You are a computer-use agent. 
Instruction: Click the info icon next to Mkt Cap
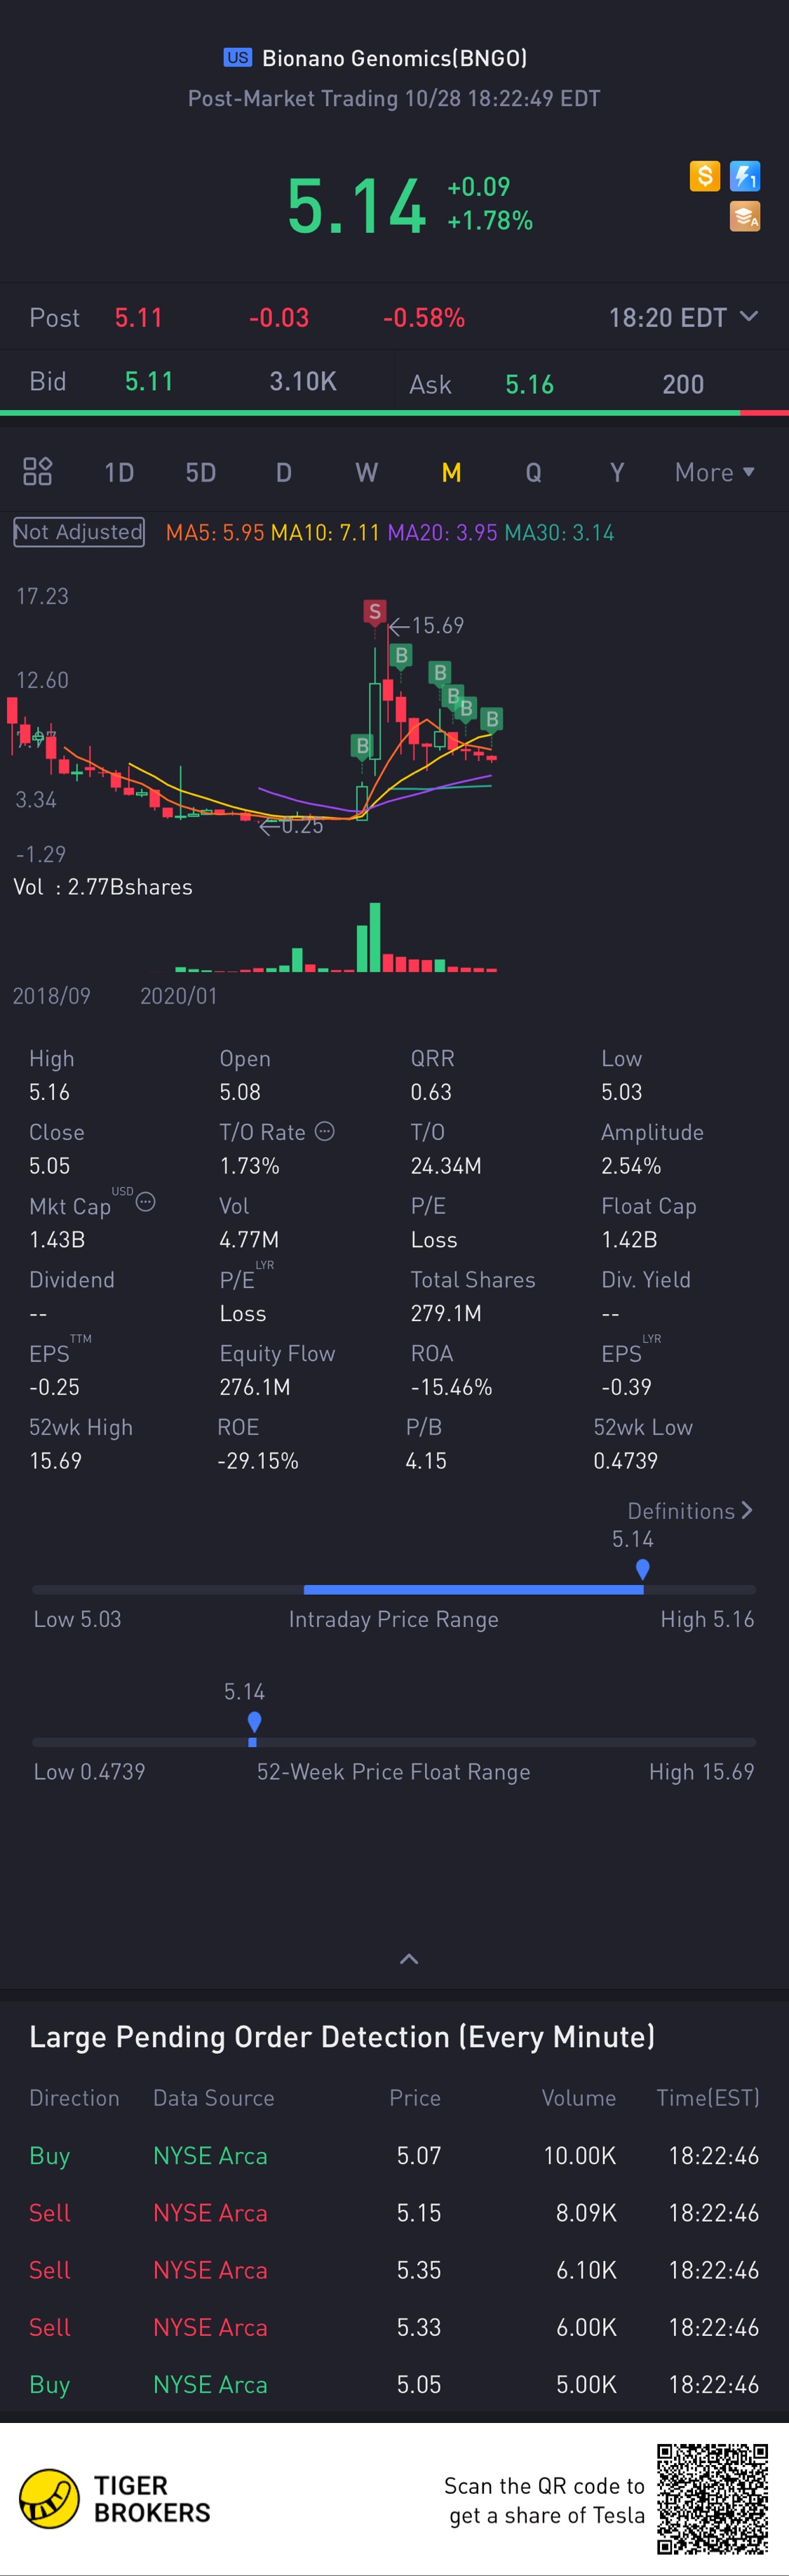click(146, 1202)
